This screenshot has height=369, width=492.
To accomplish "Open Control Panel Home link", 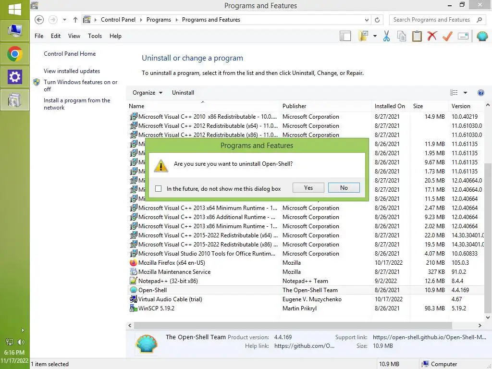I will point(70,54).
